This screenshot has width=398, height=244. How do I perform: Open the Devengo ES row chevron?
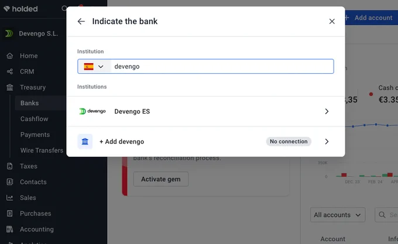327,111
